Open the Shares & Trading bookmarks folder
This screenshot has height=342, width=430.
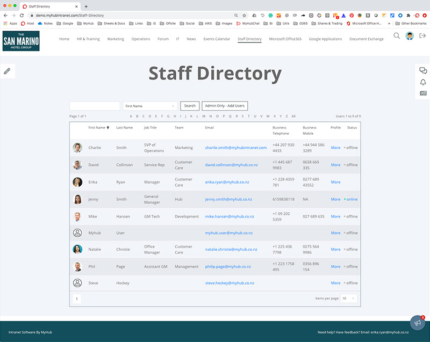(x=327, y=23)
